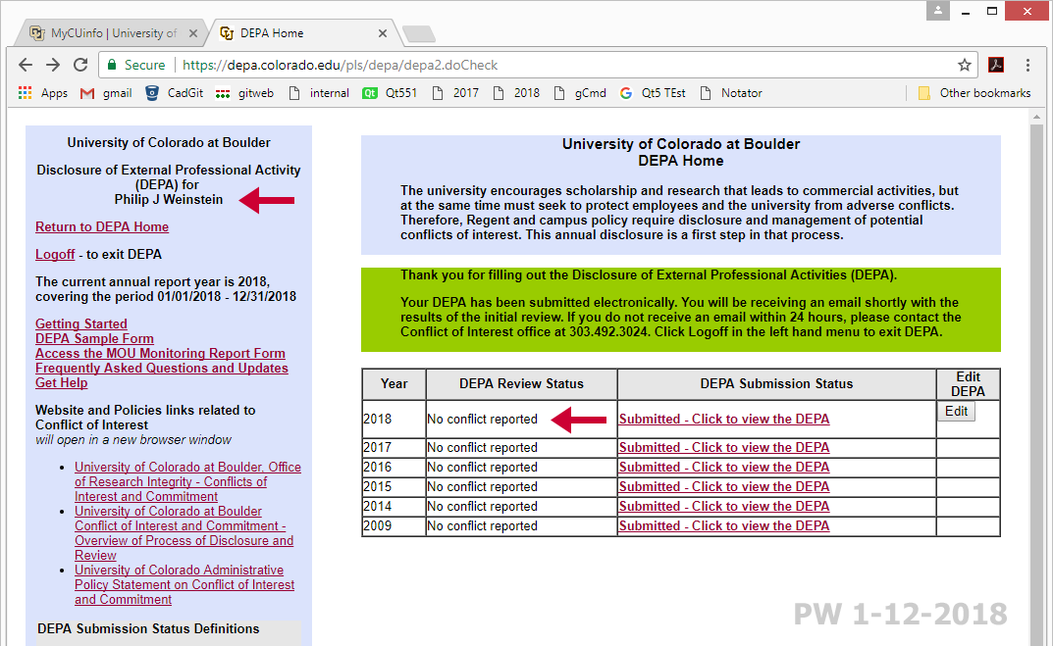
Task: Open the Chrome three-dot menu
Action: pyautogui.click(x=1027, y=65)
